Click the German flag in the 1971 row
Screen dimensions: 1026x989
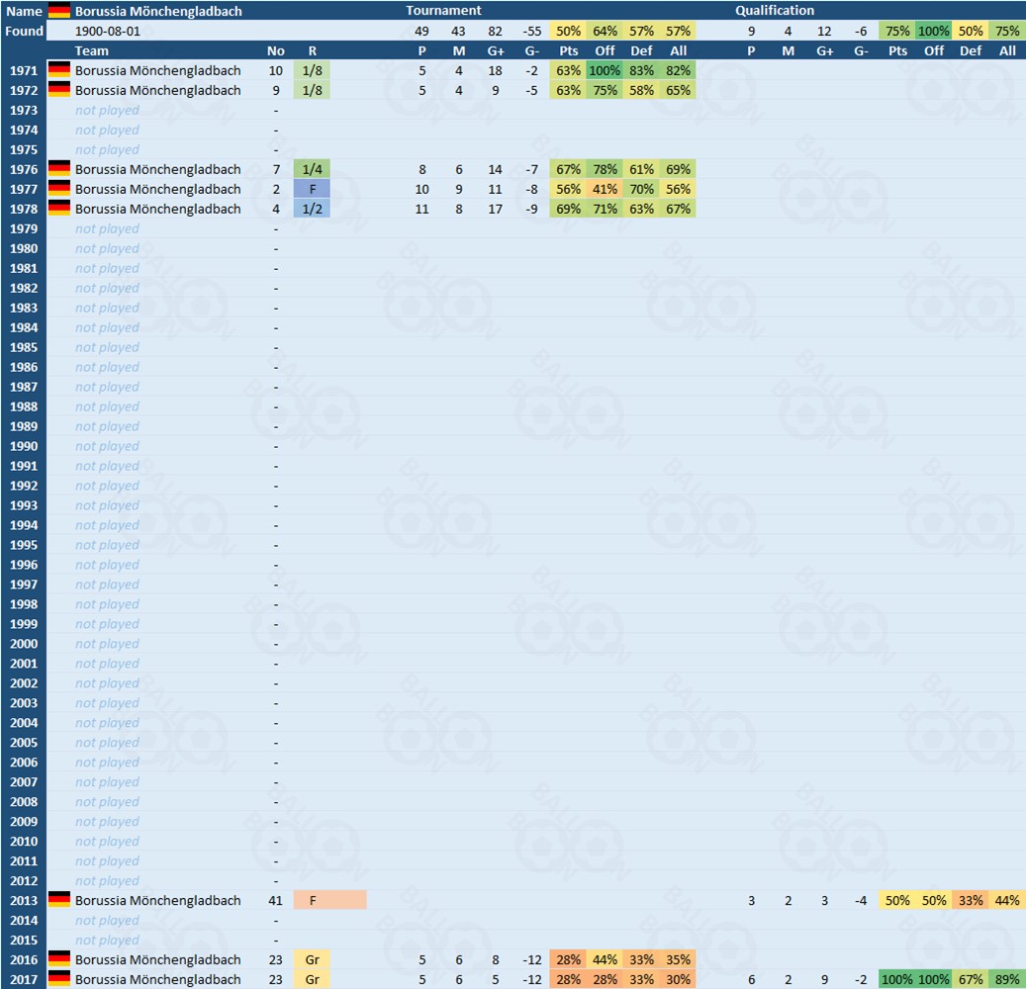coord(59,70)
